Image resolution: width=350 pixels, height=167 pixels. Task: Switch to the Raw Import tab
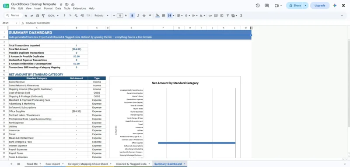pos(54,164)
